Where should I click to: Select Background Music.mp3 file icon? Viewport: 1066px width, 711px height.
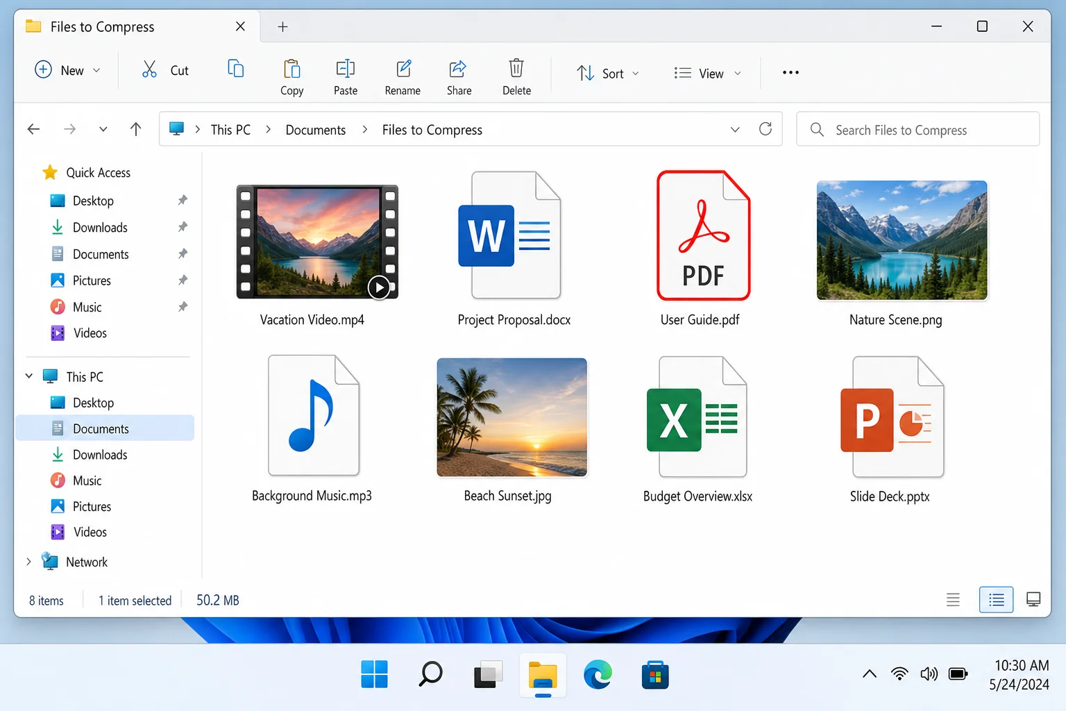click(x=313, y=415)
